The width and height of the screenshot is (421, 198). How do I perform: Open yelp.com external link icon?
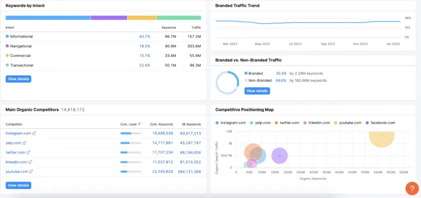tap(24, 143)
